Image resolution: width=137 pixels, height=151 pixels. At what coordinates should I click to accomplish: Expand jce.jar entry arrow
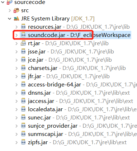pyautogui.click(x=16, y=60)
